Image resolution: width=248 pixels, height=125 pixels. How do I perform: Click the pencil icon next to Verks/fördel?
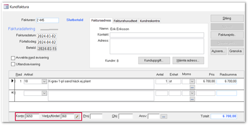point(77,117)
